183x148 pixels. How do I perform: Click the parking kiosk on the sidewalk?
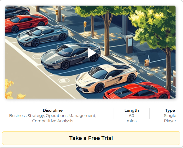pyautogui.click(x=130, y=44)
